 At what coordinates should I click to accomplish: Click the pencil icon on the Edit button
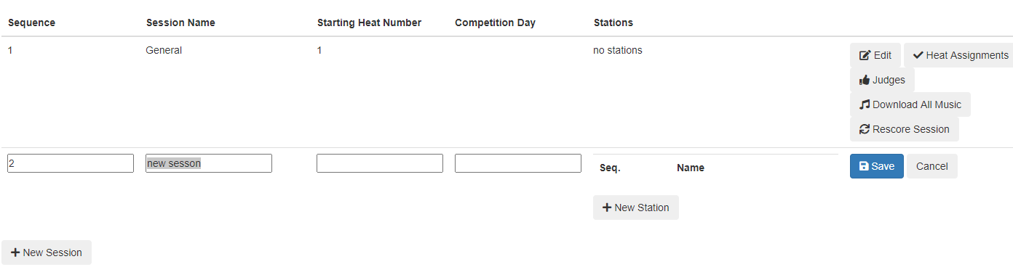click(865, 55)
